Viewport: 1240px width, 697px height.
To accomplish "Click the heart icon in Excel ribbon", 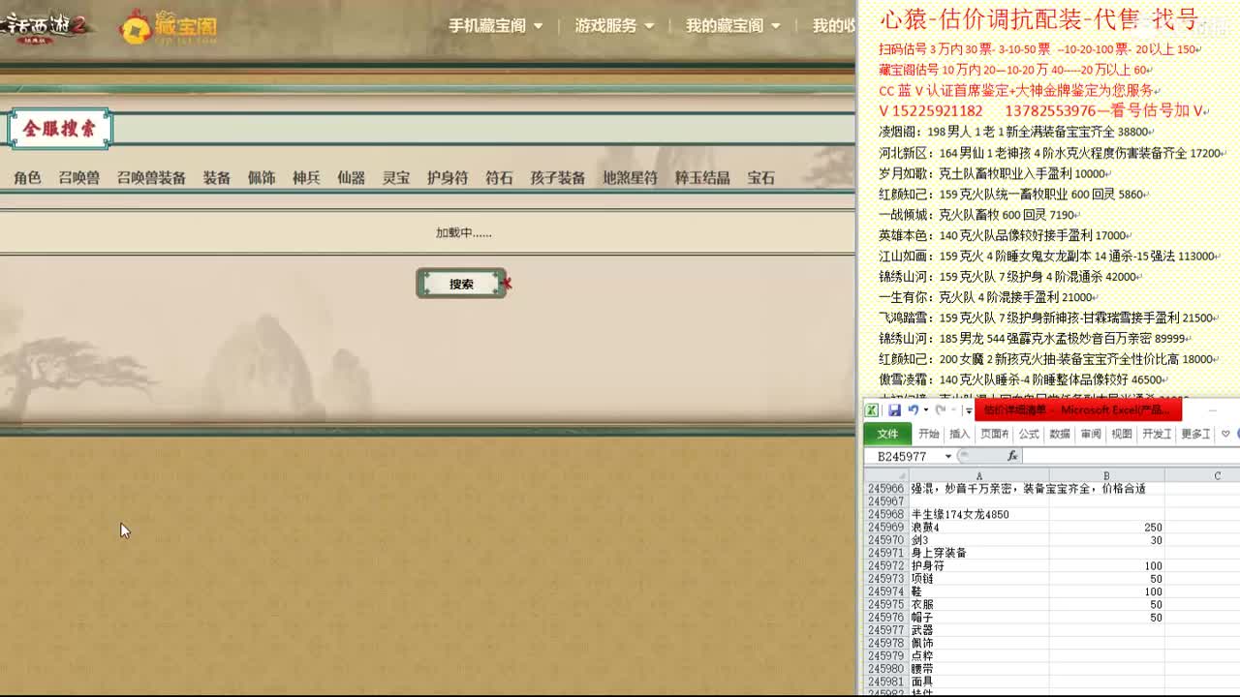I will click(x=1225, y=434).
